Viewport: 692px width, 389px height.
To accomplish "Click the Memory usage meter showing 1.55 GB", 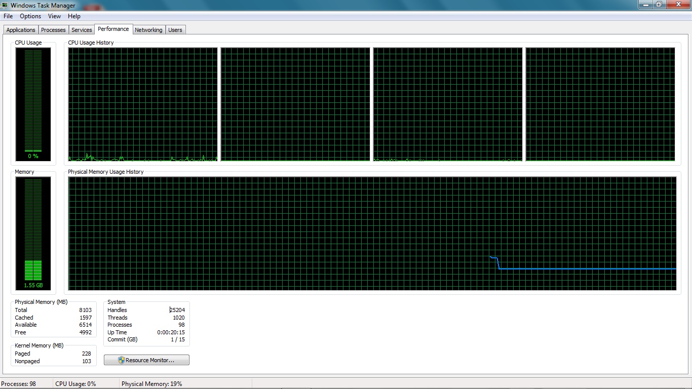I will pos(33,234).
